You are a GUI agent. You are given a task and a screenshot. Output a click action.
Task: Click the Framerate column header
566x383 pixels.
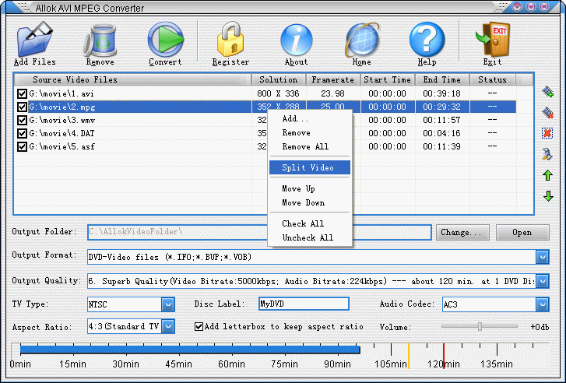(x=333, y=79)
